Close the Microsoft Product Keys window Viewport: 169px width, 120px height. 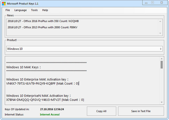coord(162,3)
